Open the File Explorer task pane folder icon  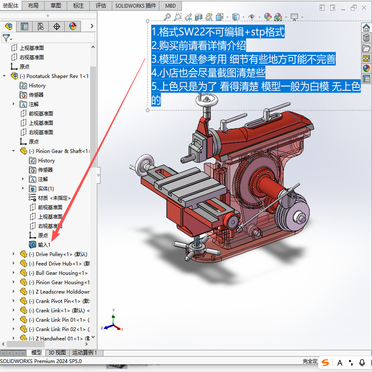point(366,48)
